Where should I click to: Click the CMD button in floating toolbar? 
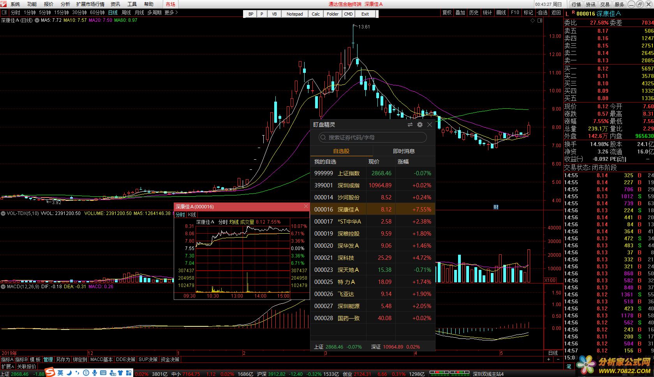[x=348, y=14]
